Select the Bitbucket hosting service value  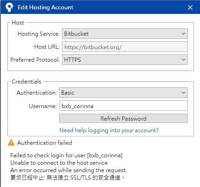(76, 34)
